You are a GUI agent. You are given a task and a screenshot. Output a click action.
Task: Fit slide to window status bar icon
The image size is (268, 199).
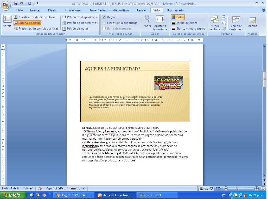(263, 188)
